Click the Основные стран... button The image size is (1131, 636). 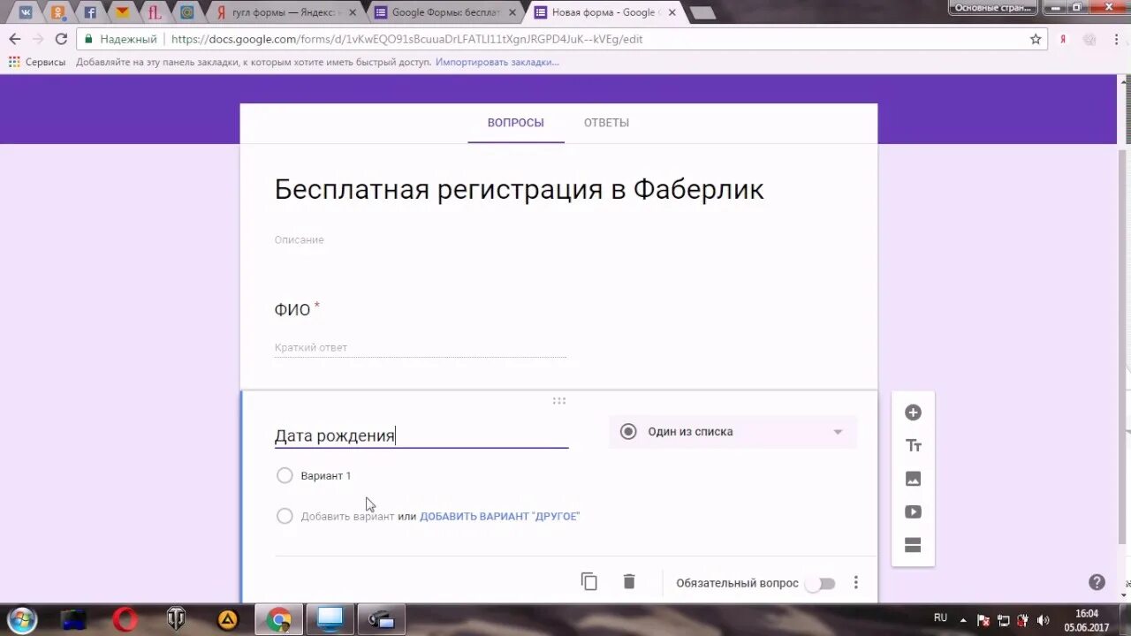point(994,7)
